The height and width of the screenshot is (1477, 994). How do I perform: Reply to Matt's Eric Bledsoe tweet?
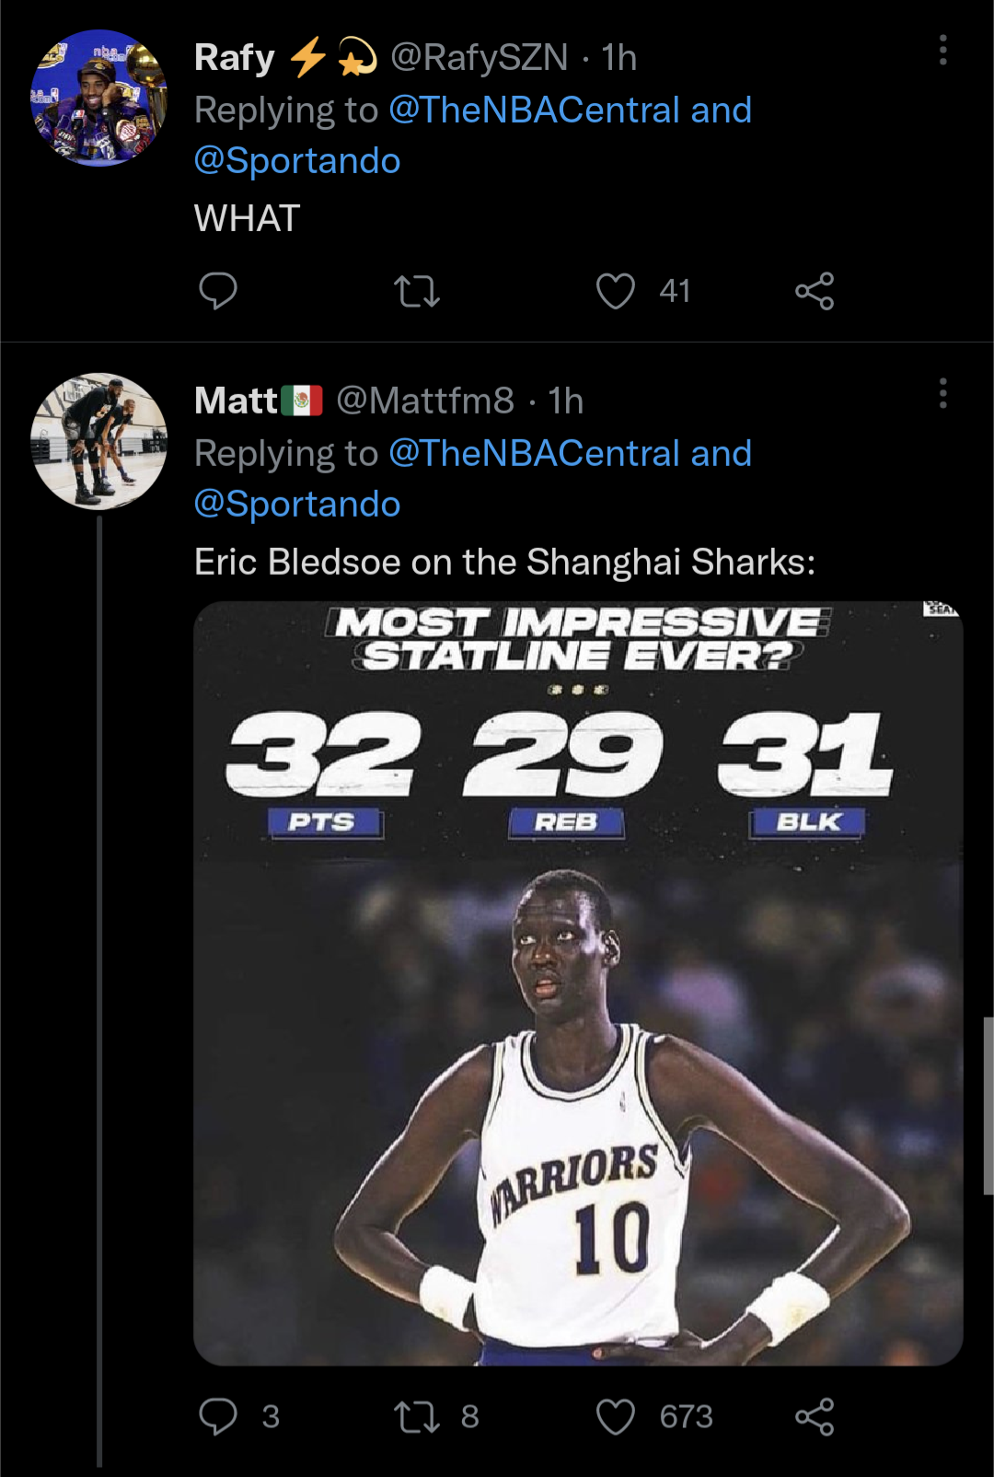218,1416
